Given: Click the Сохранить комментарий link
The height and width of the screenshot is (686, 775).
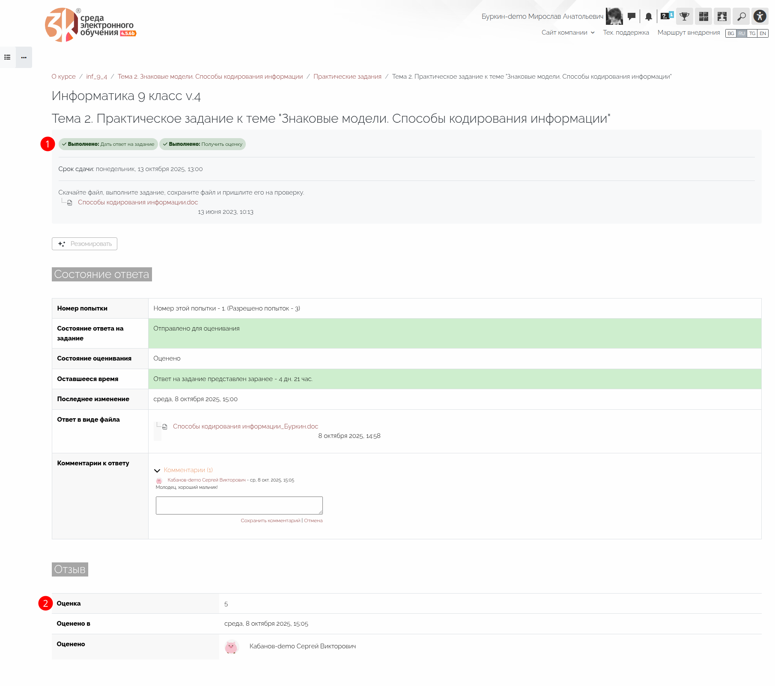Looking at the screenshot, I should click(270, 520).
